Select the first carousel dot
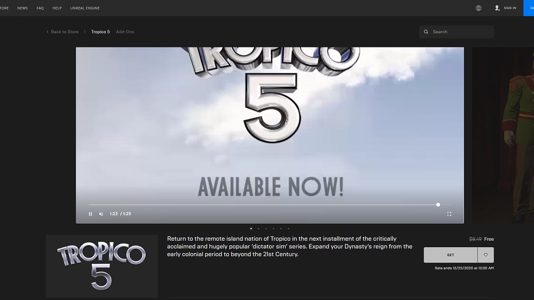Image resolution: width=534 pixels, height=300 pixels. 251,228
